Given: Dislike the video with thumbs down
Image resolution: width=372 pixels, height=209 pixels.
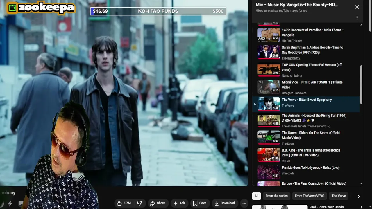Looking at the screenshot, I should click(x=139, y=203).
